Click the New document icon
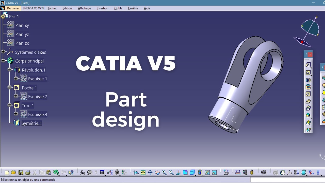 [x=7, y=173]
